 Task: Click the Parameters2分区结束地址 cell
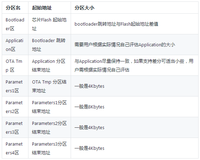pos(50,127)
